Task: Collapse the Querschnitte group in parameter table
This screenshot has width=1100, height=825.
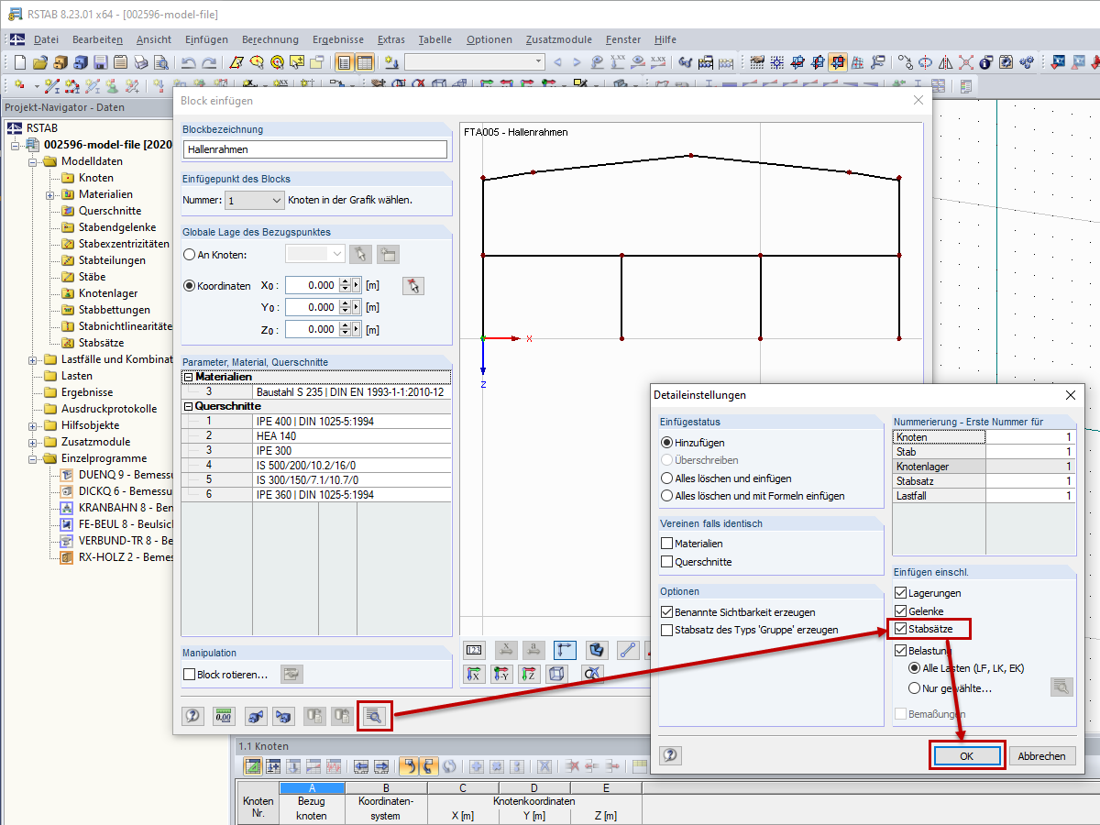Action: pyautogui.click(x=189, y=406)
